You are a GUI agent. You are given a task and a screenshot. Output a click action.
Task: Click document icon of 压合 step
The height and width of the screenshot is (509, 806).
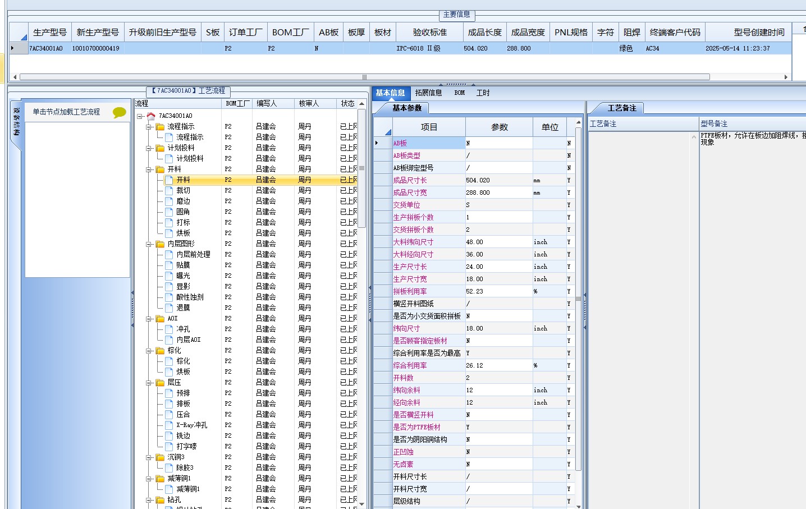pos(169,415)
